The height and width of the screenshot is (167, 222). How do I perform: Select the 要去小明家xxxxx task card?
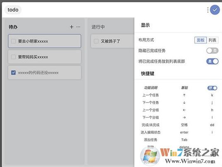[45, 41]
